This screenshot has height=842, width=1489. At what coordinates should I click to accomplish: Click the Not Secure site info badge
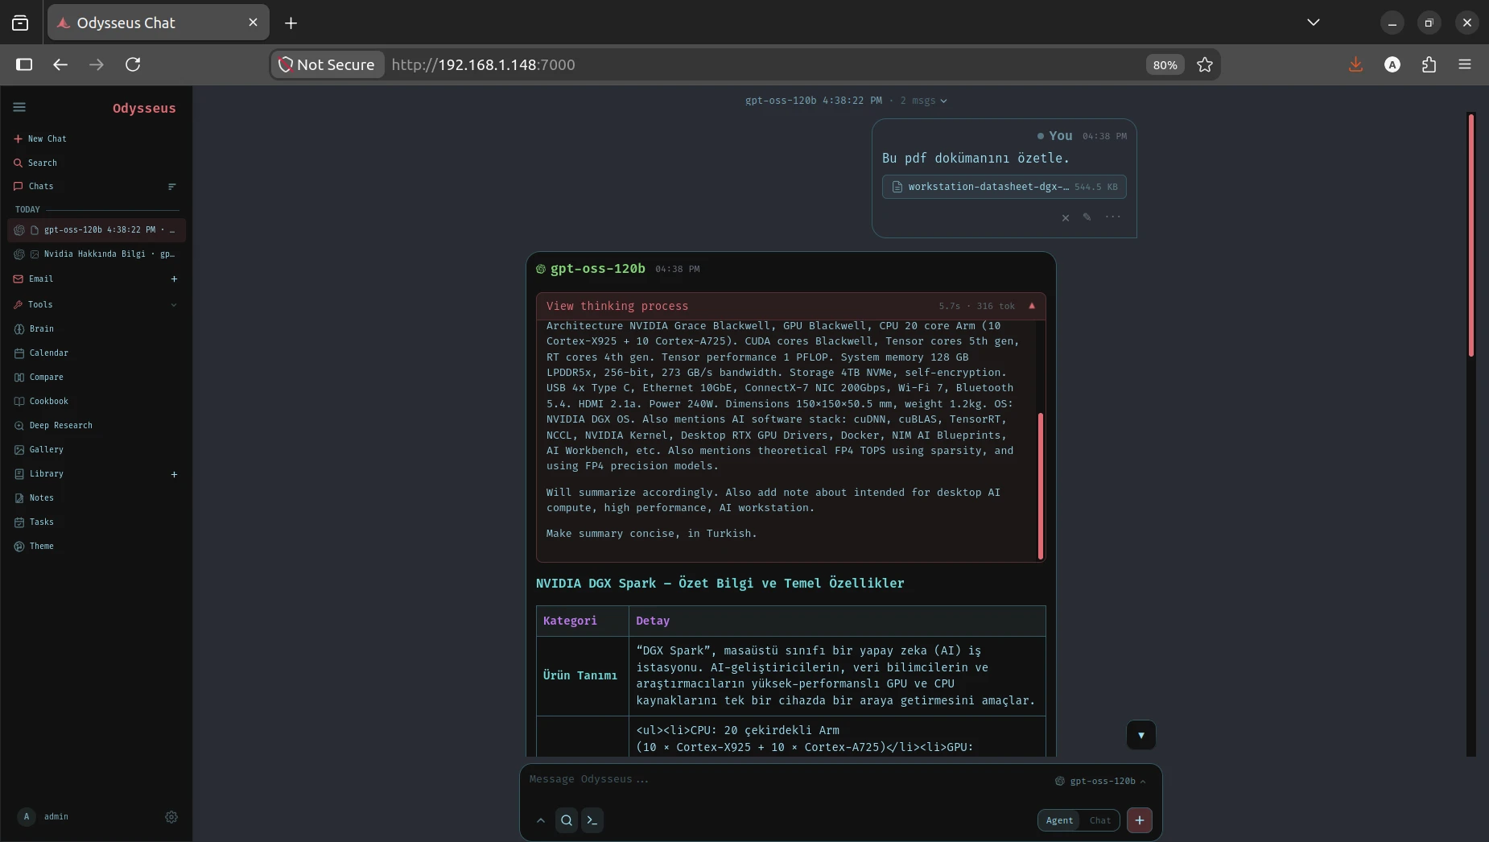327,64
